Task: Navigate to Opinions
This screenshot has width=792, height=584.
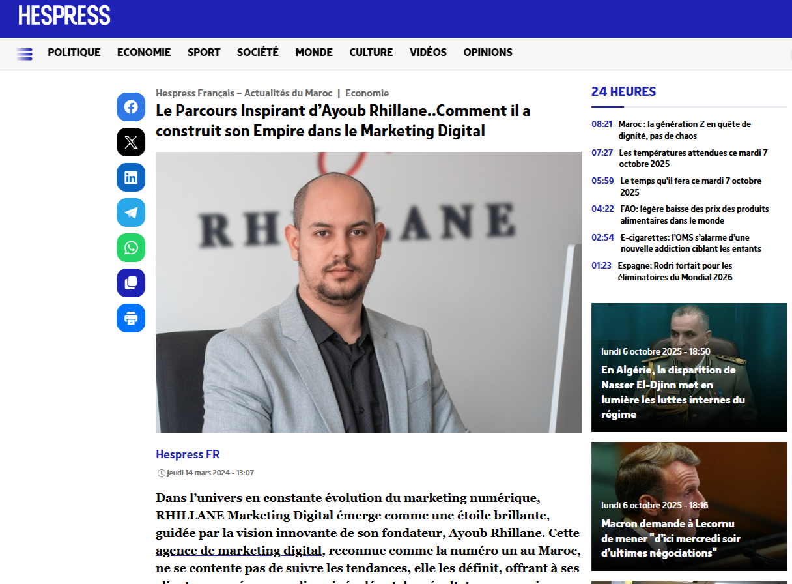Action: coord(488,53)
